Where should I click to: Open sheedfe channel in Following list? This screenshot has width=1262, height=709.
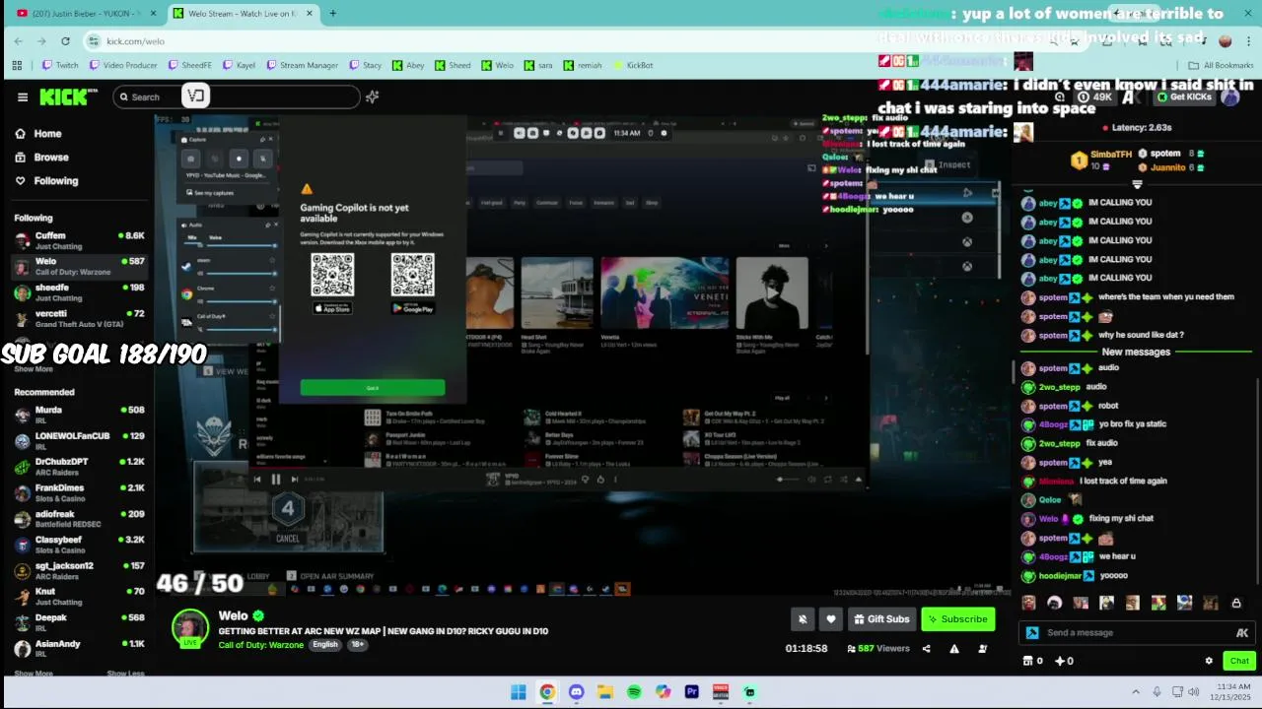(79, 292)
